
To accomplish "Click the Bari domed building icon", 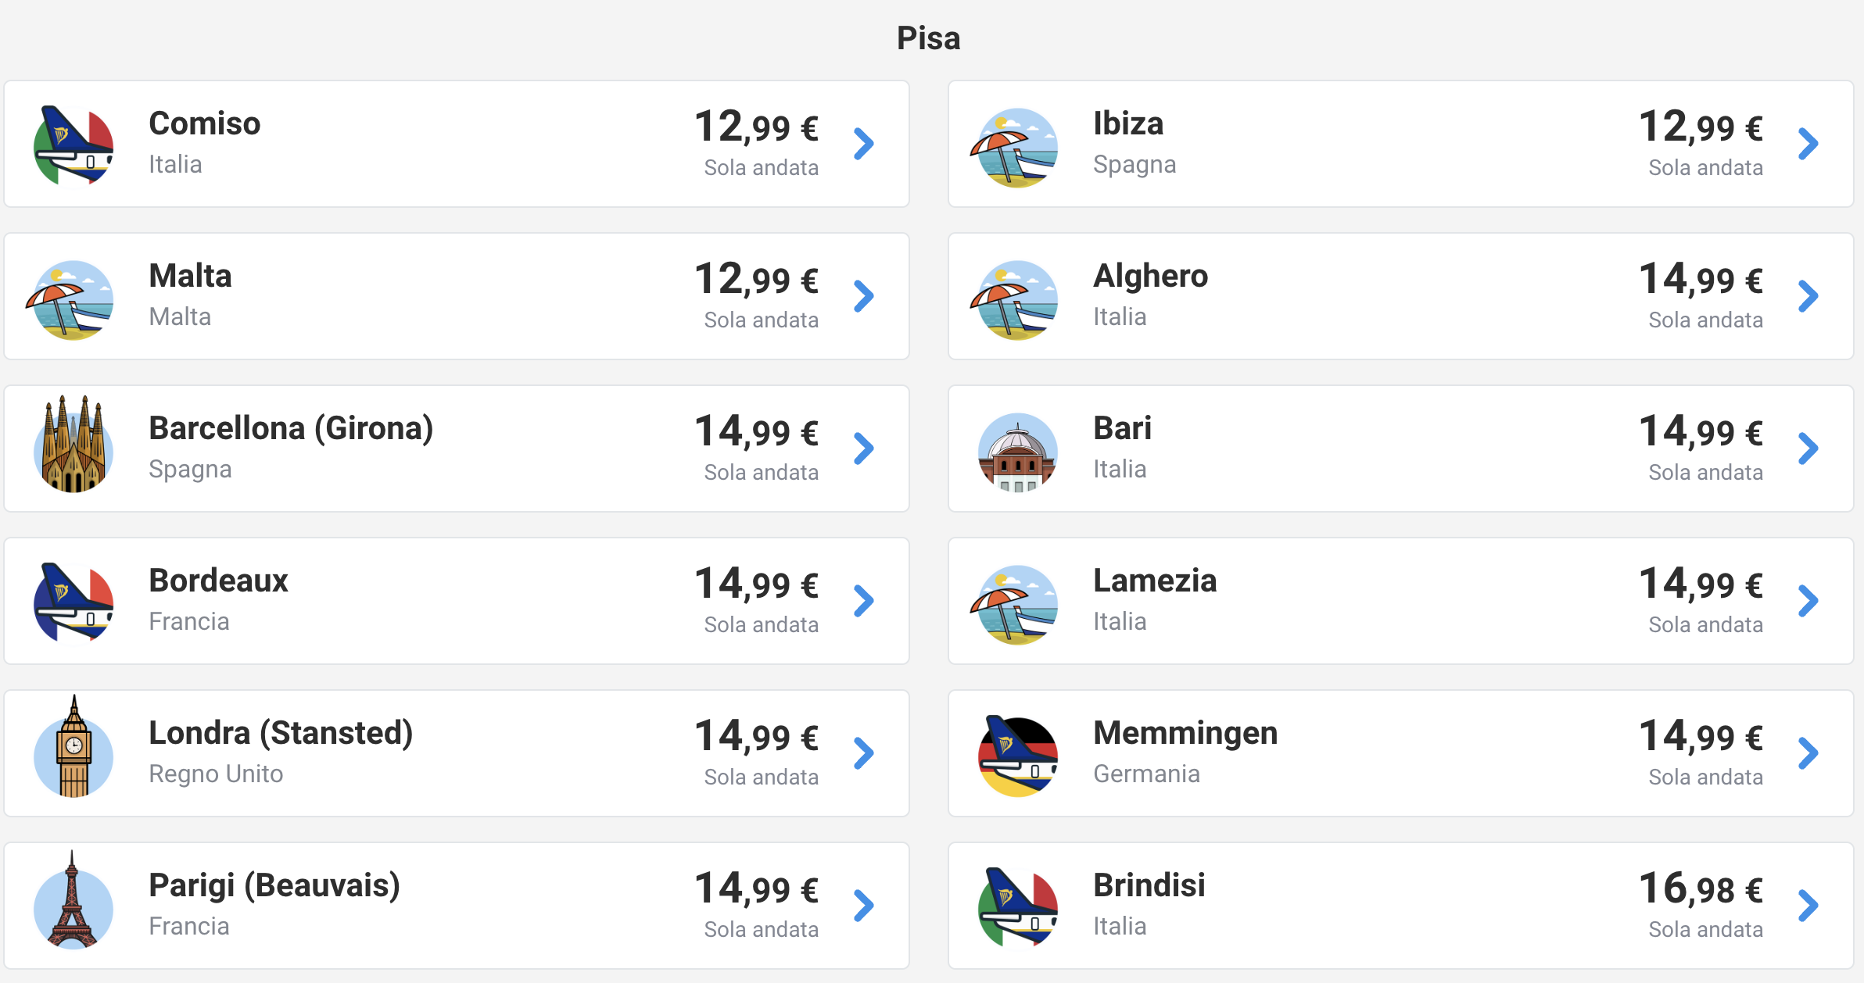I will click(1018, 452).
